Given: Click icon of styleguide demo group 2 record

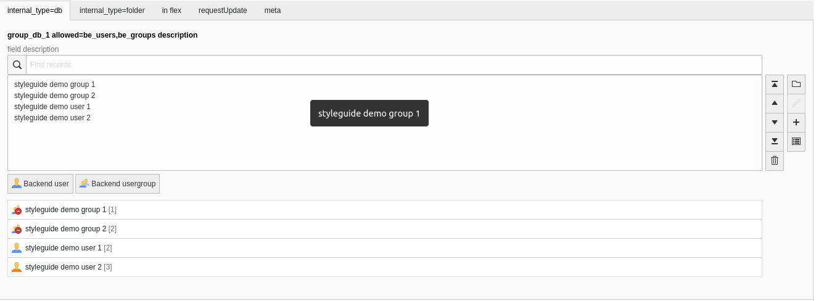Looking at the screenshot, I should tap(17, 229).
